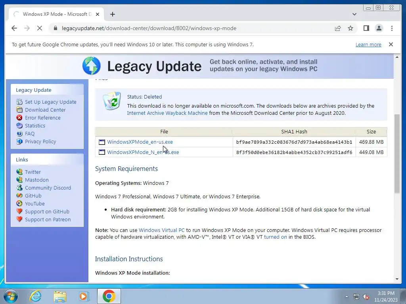Click the 449.08 MB size cell
Viewport: 406px width, 304px height.
(x=371, y=152)
